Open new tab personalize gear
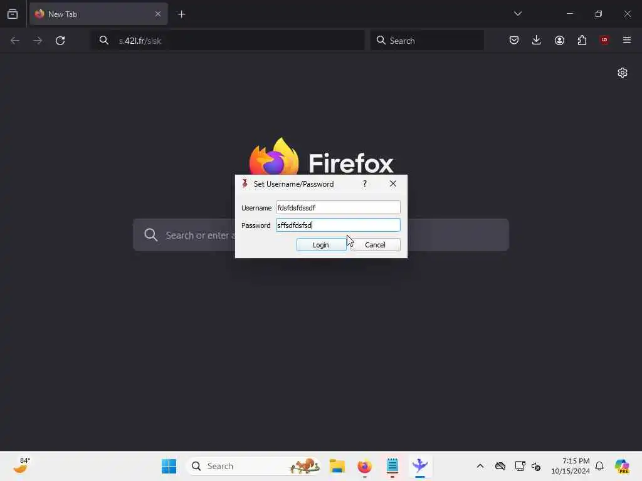 click(623, 73)
